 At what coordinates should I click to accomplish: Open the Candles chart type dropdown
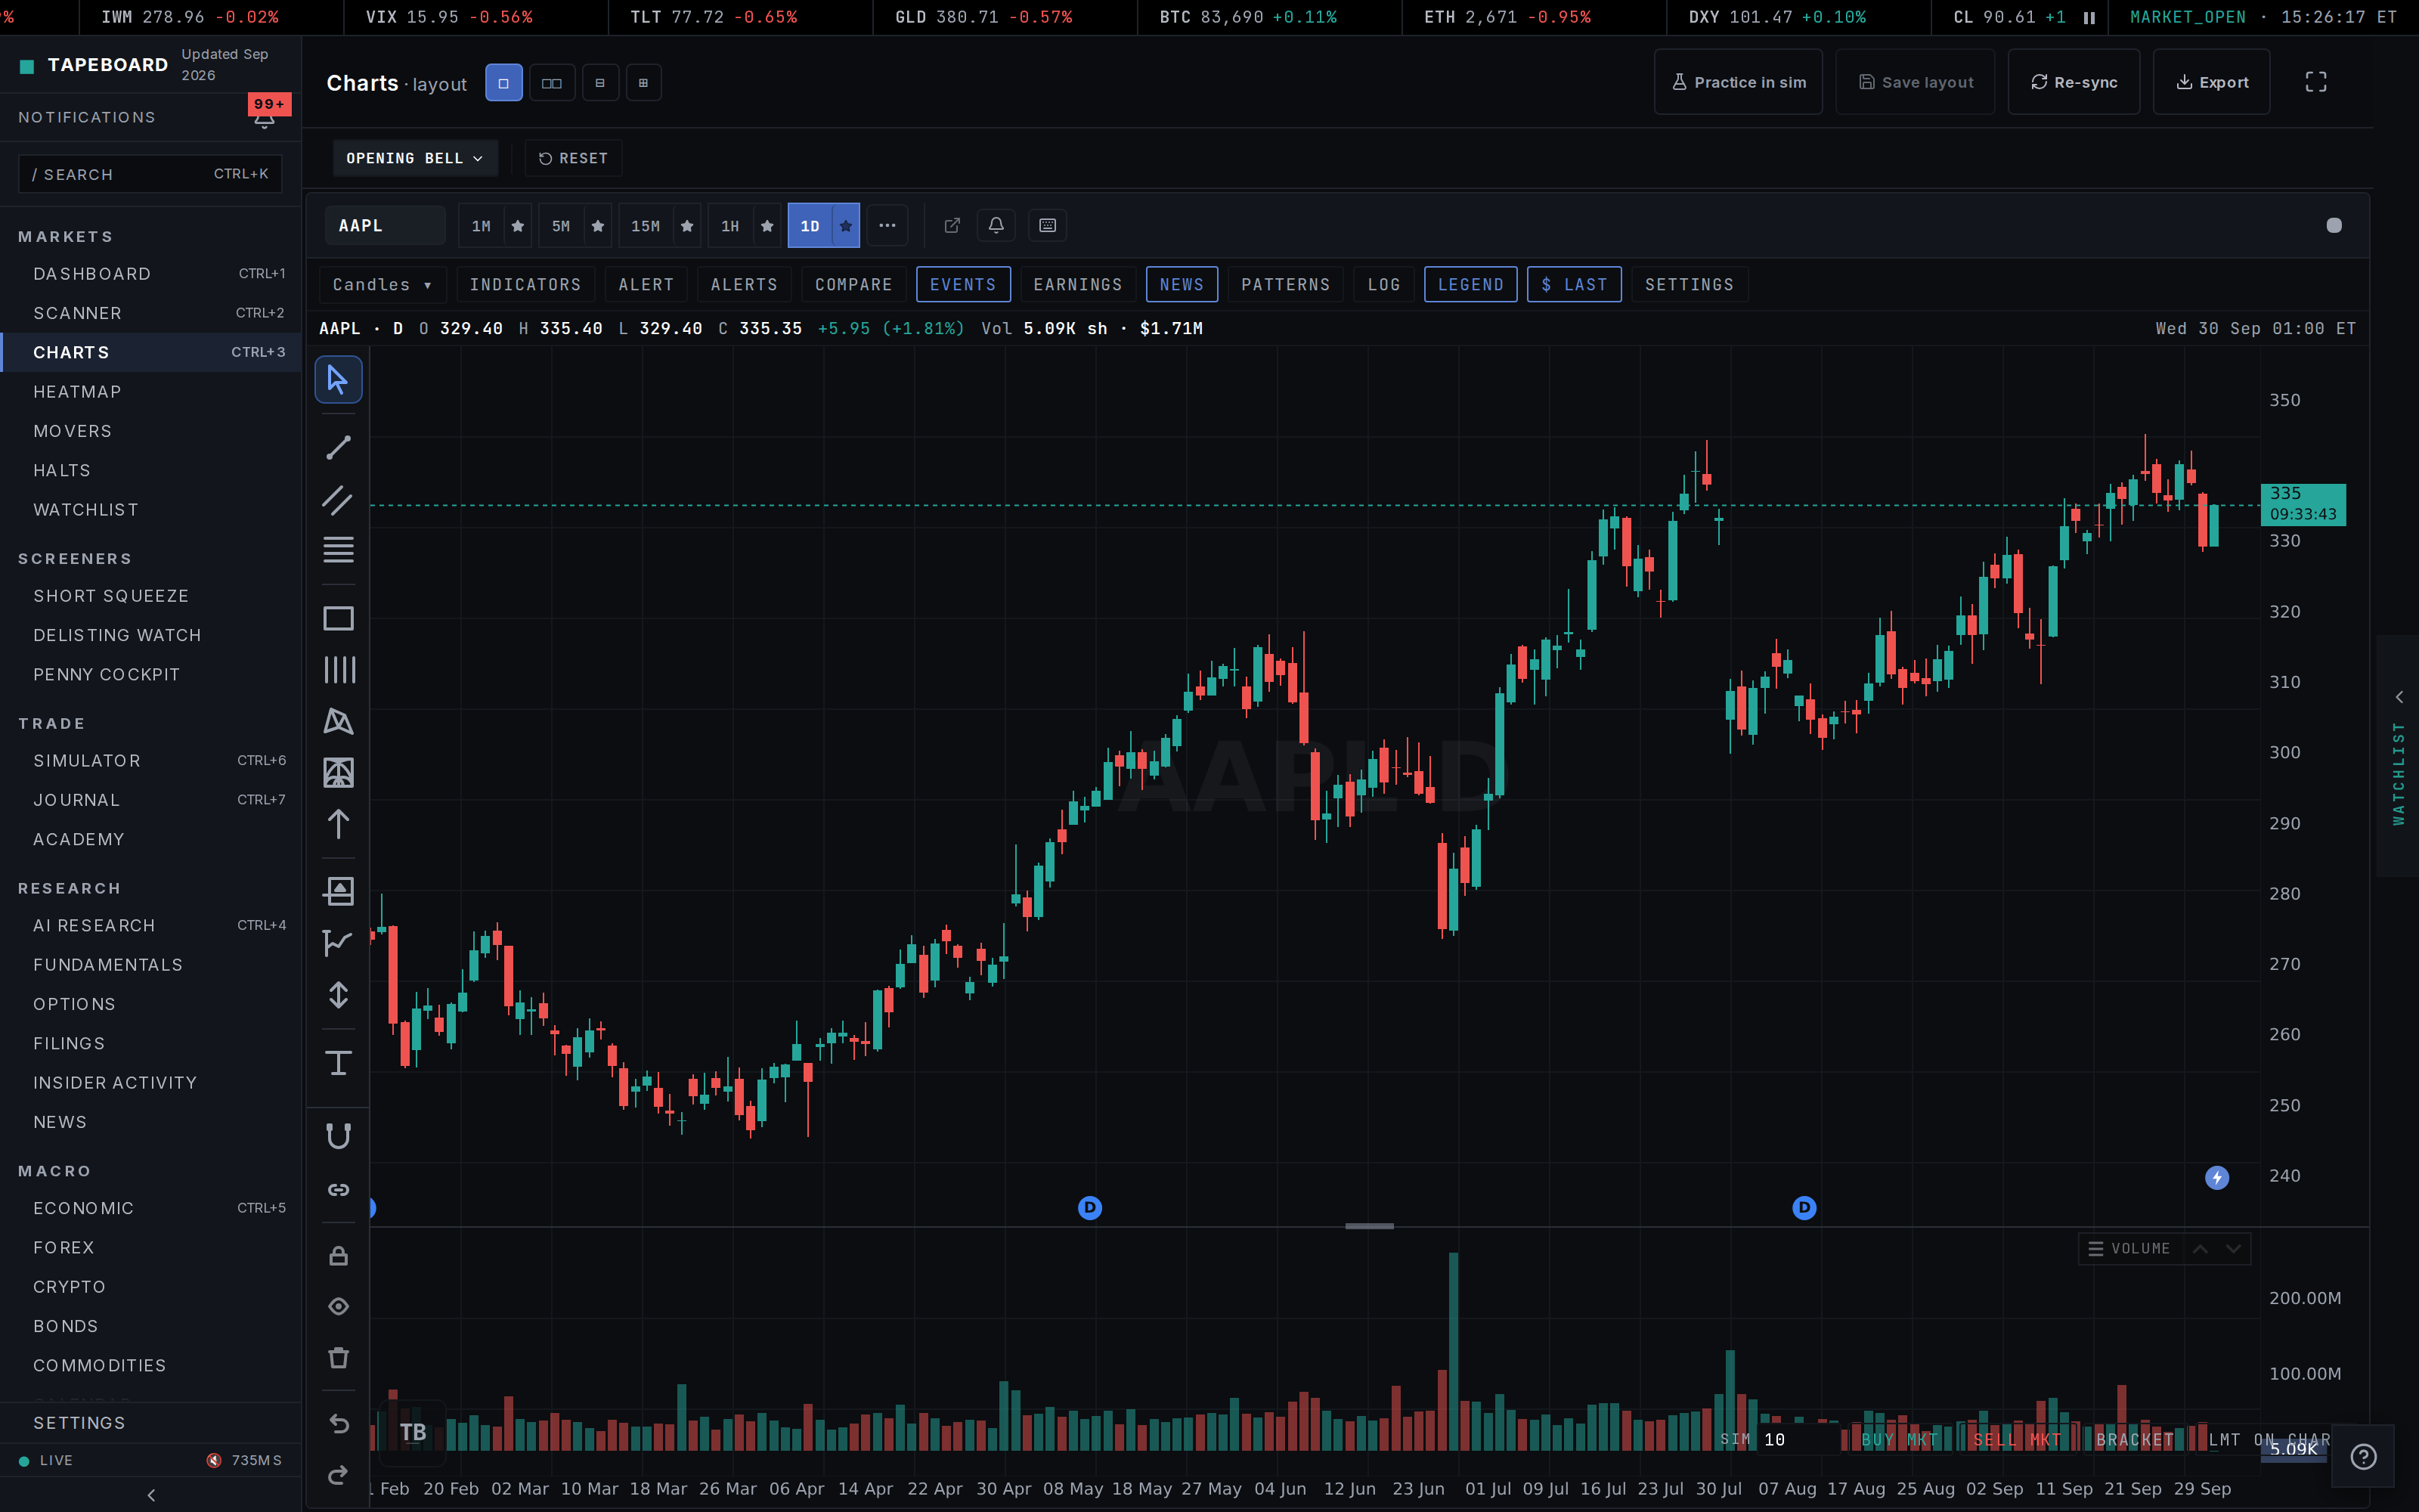click(x=382, y=285)
